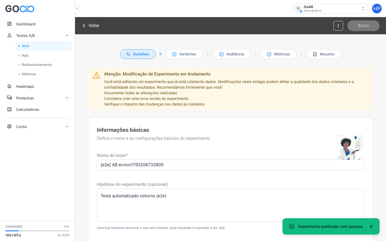Collapse the Testes A/B submenu chevron
This screenshot has height=241, width=386.
[67, 35]
